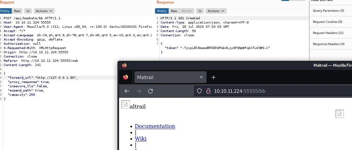Click broken Maltrail logo image
Image resolution: width=352 pixels, height=150 pixels.
pyautogui.click(x=126, y=104)
